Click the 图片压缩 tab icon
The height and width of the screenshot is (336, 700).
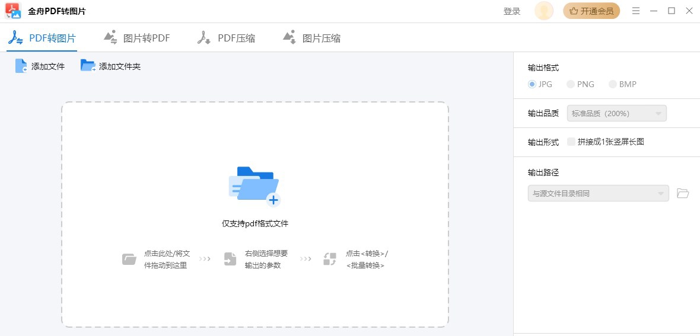(x=289, y=37)
